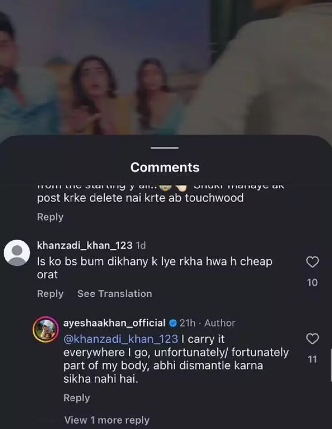This screenshot has width=332, height=429.
Task: Reply to the 'touchwood' comment
Action: point(50,217)
